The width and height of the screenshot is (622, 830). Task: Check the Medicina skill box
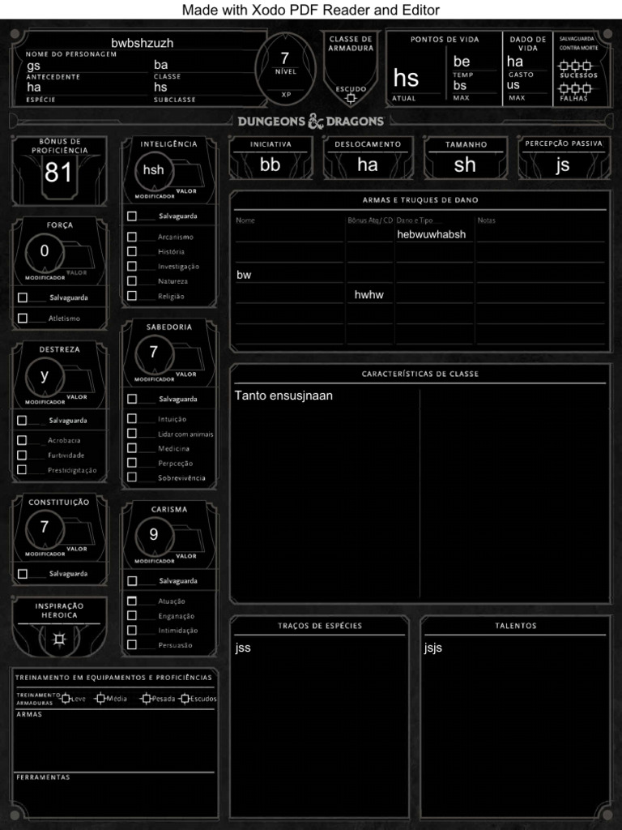click(x=132, y=448)
